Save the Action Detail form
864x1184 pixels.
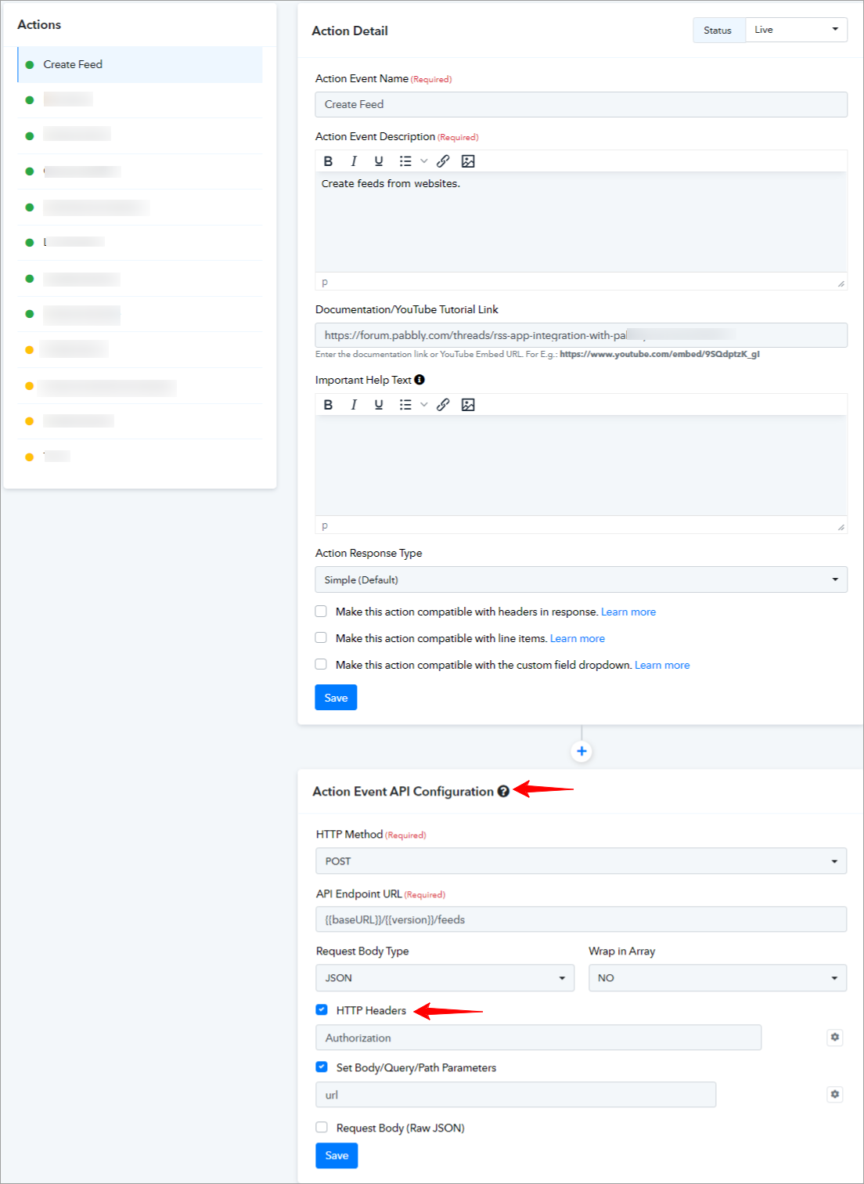(x=336, y=698)
